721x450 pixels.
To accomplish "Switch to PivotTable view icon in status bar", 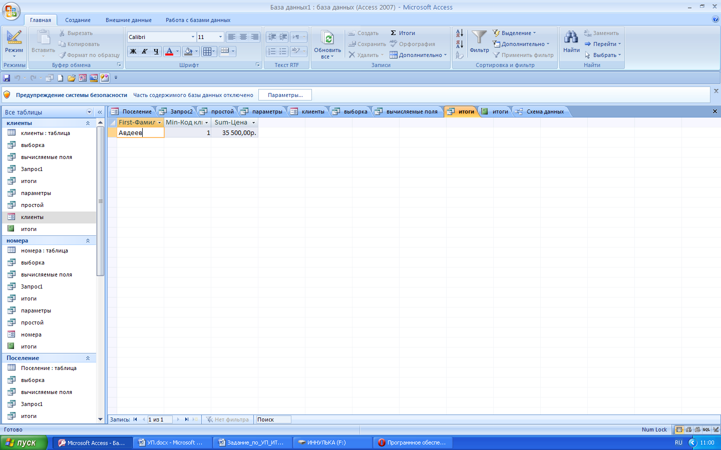I will click(688, 429).
